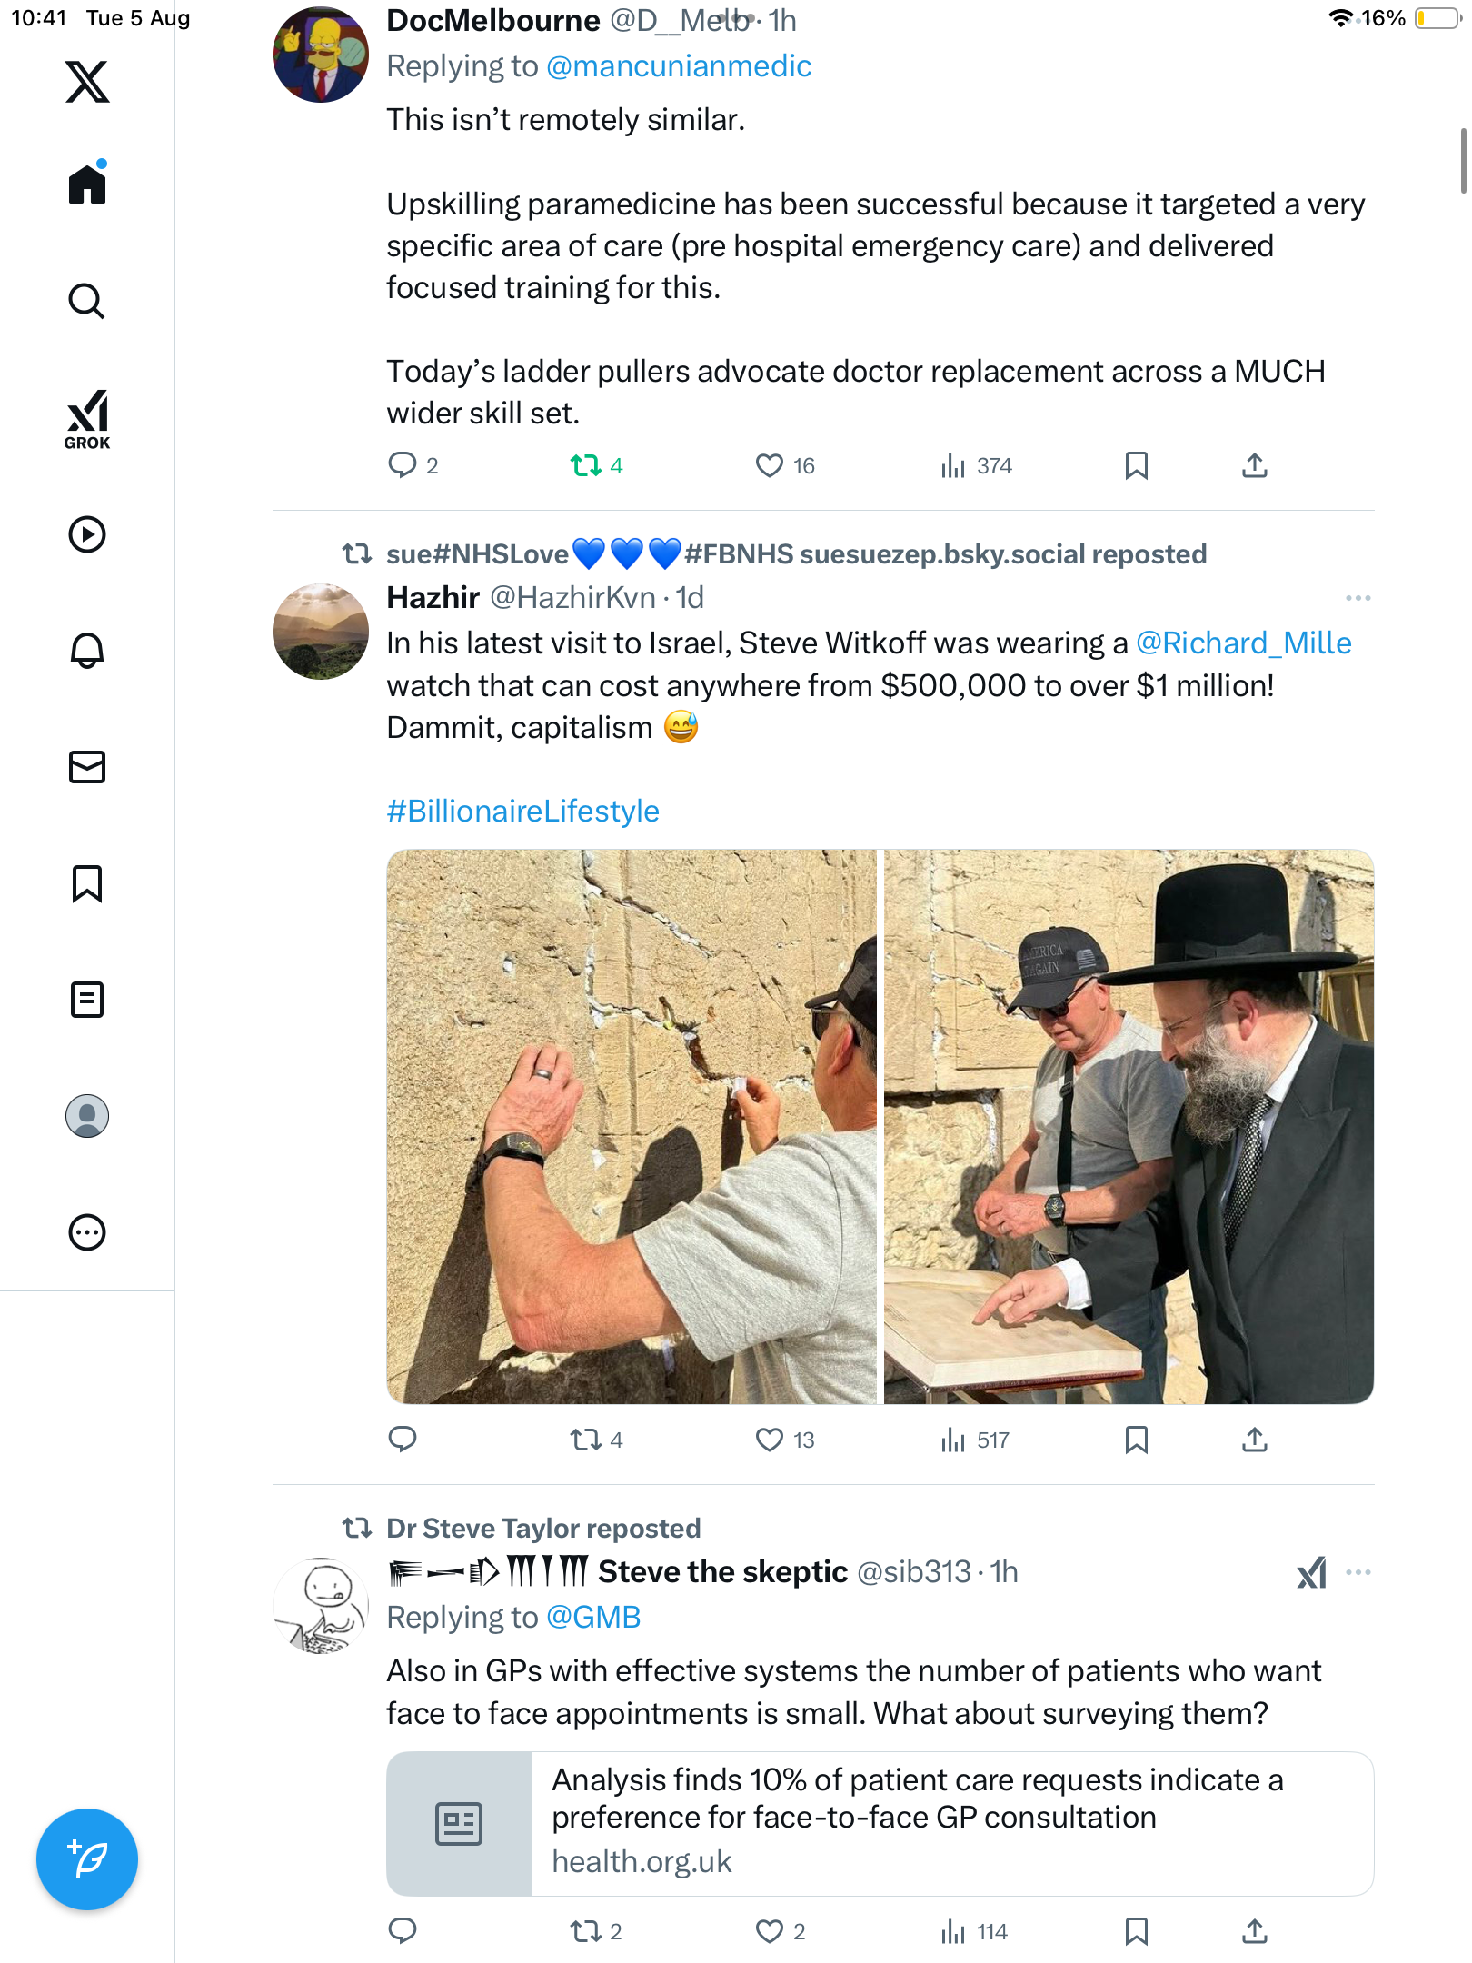Like Hazhir's Witkoff watch post
Screen dimensions: 1472x1963
tap(770, 1440)
